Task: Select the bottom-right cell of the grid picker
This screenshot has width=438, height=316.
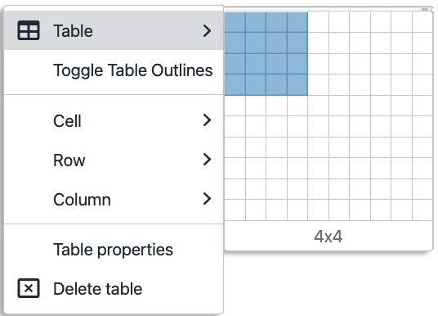Action: coord(422,210)
